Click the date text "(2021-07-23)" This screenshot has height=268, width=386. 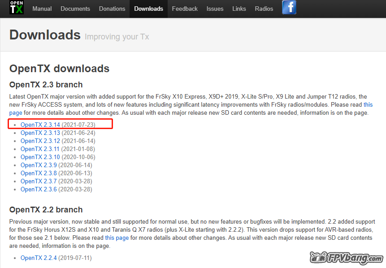point(78,125)
